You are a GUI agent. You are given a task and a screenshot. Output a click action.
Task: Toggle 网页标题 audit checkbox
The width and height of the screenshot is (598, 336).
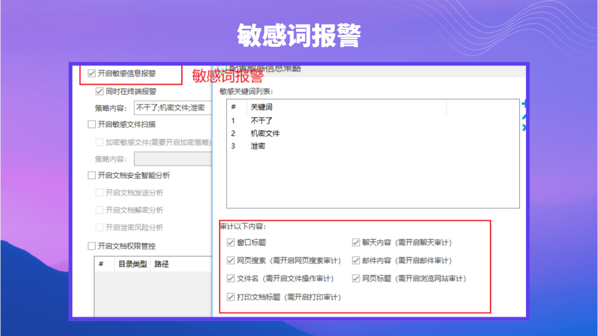(356, 278)
